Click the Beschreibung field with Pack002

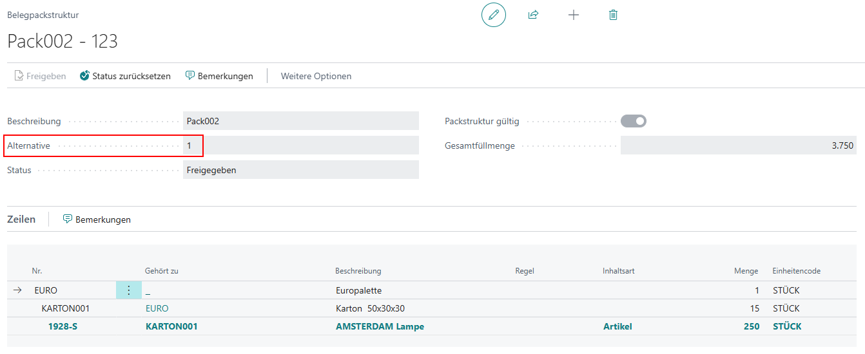click(x=301, y=121)
